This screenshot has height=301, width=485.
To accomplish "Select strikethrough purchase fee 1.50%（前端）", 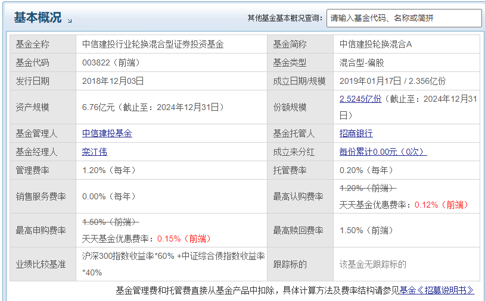I will click(x=110, y=222).
